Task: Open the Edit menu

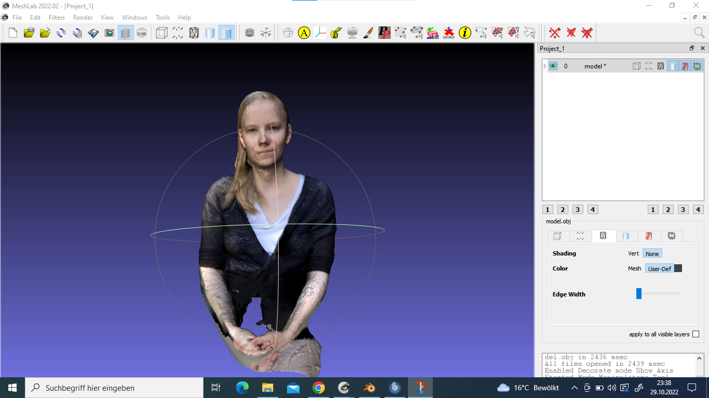Action: (35, 18)
